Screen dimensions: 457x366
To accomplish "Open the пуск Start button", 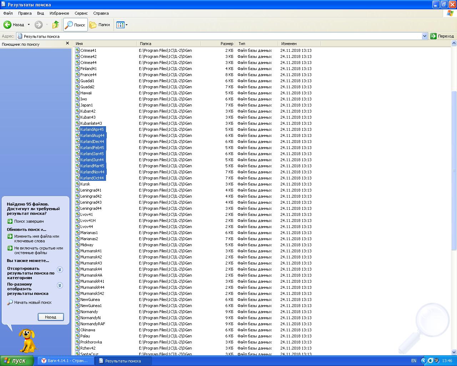I will [17, 361].
